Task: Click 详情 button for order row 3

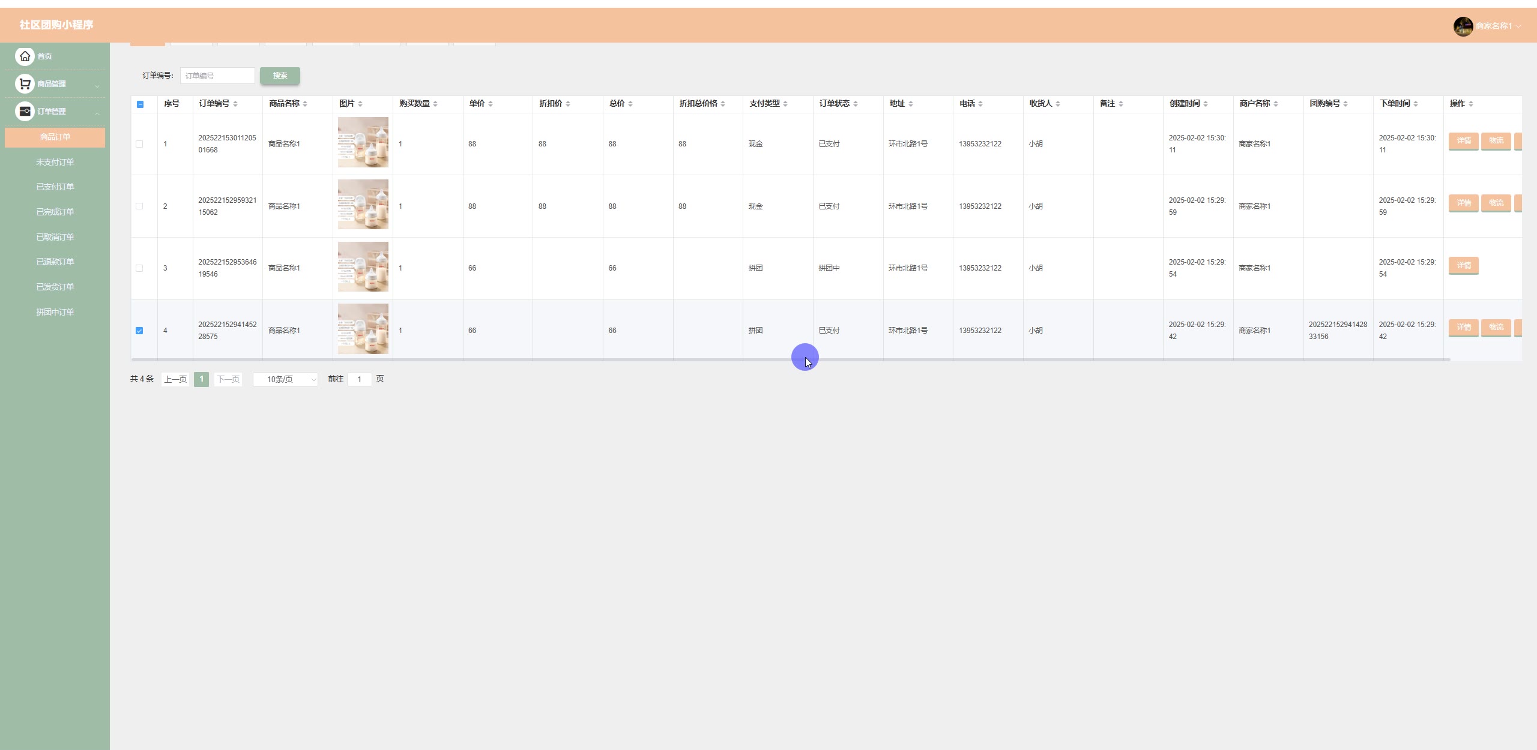Action: pyautogui.click(x=1463, y=265)
